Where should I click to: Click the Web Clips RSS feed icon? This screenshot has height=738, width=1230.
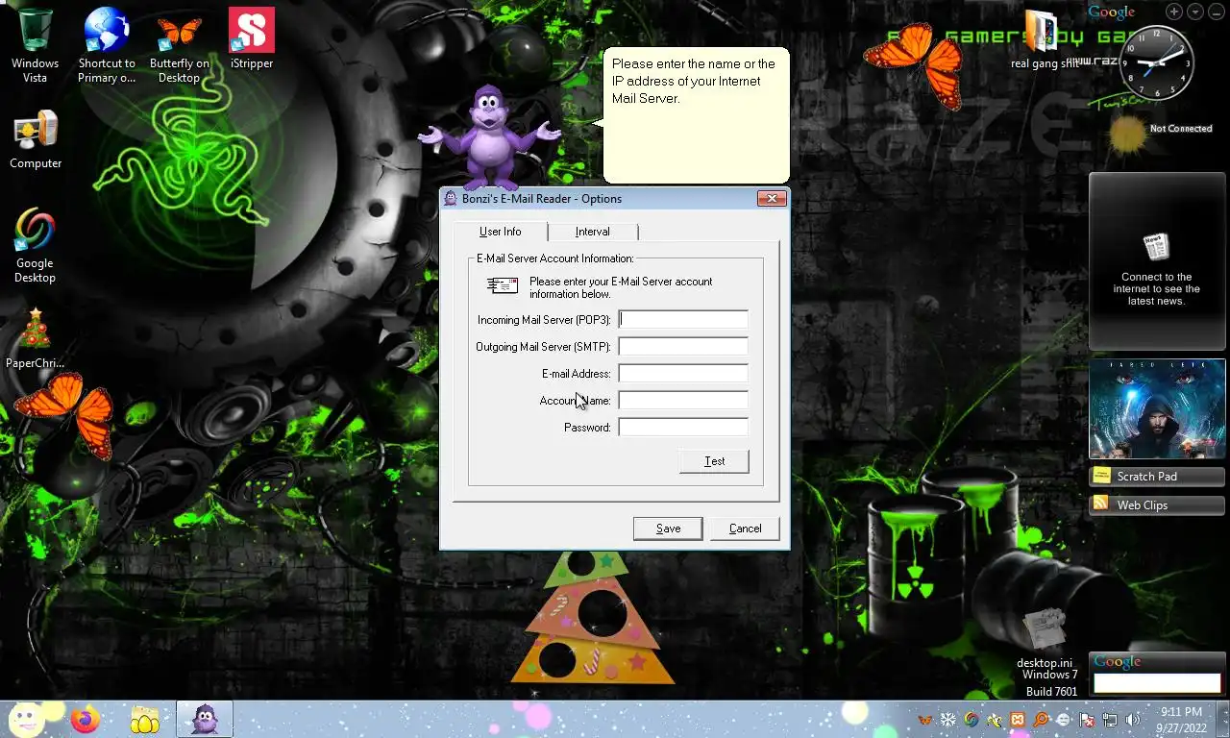coord(1102,504)
